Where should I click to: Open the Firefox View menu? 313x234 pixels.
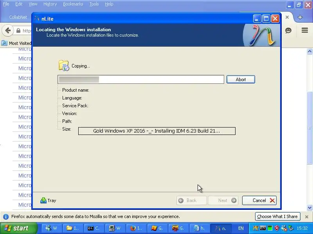tap(33, 4)
